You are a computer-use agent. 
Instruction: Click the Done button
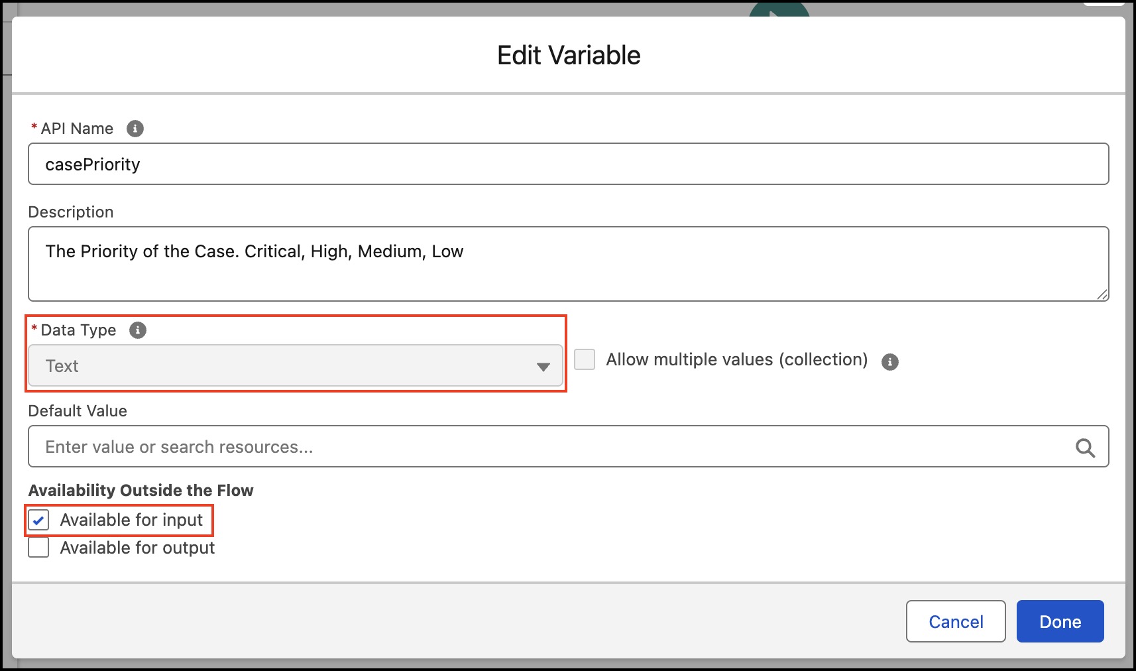[1060, 621]
